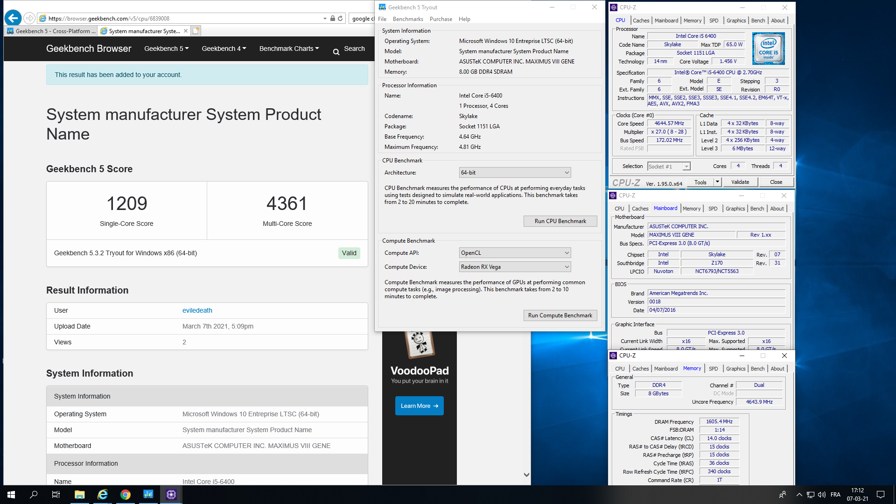The width and height of the screenshot is (896, 504).
Task: Open Geekbench app from the taskbar
Action: [148, 495]
